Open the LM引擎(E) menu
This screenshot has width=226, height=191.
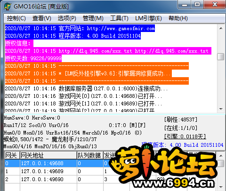[x=148, y=18]
